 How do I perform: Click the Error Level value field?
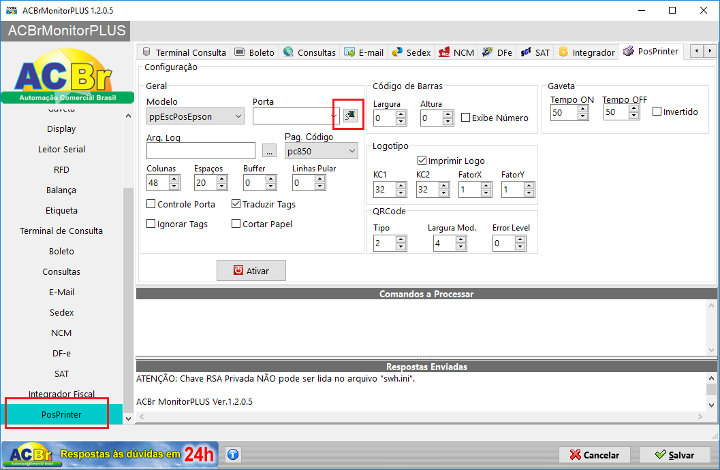click(503, 243)
